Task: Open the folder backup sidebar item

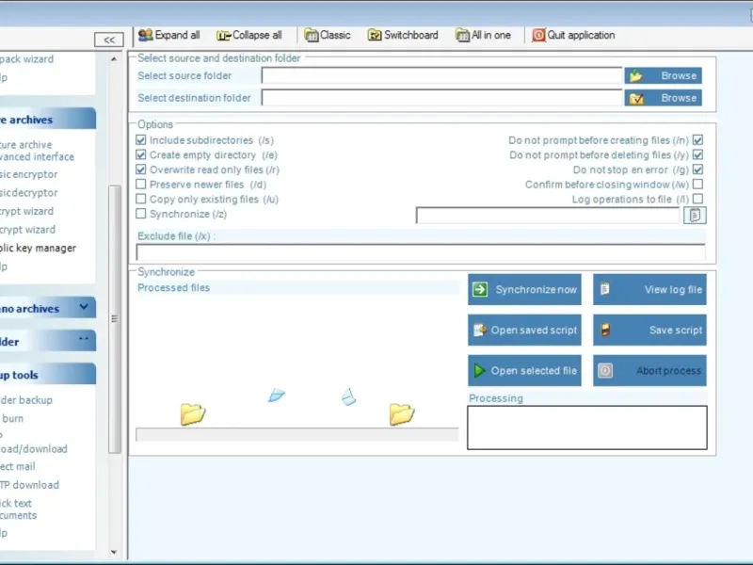Action: click(x=26, y=399)
